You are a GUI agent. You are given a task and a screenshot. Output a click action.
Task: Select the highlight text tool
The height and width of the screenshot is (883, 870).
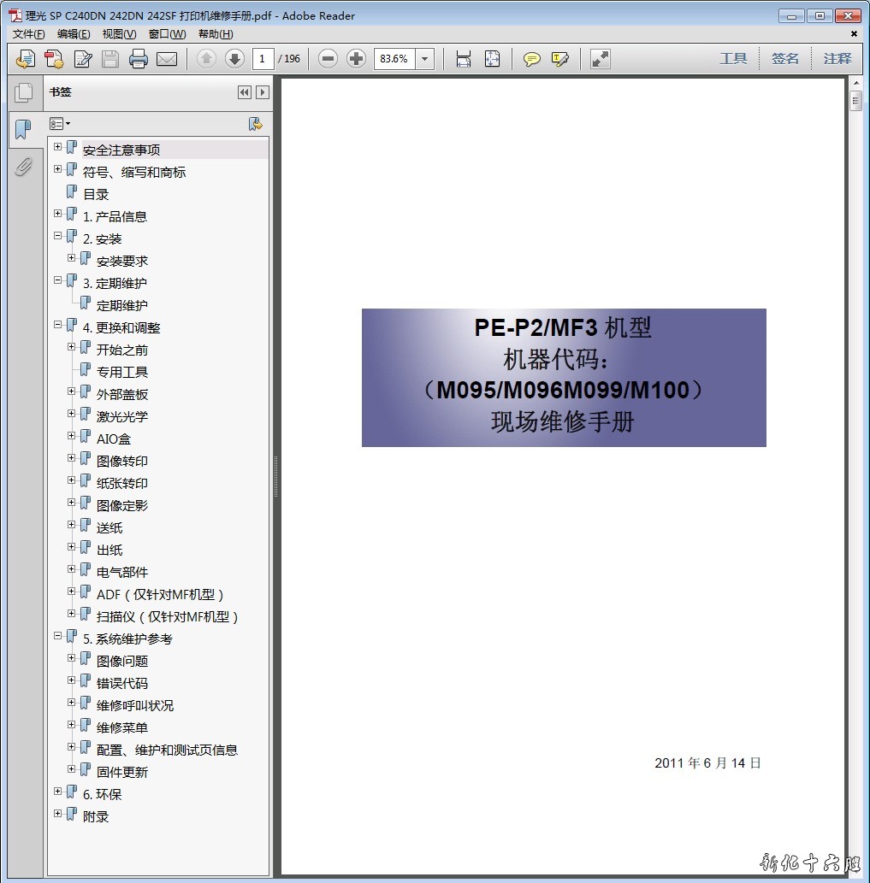(560, 59)
